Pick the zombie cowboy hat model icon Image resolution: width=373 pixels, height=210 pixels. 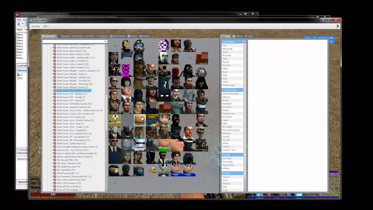pos(152,83)
